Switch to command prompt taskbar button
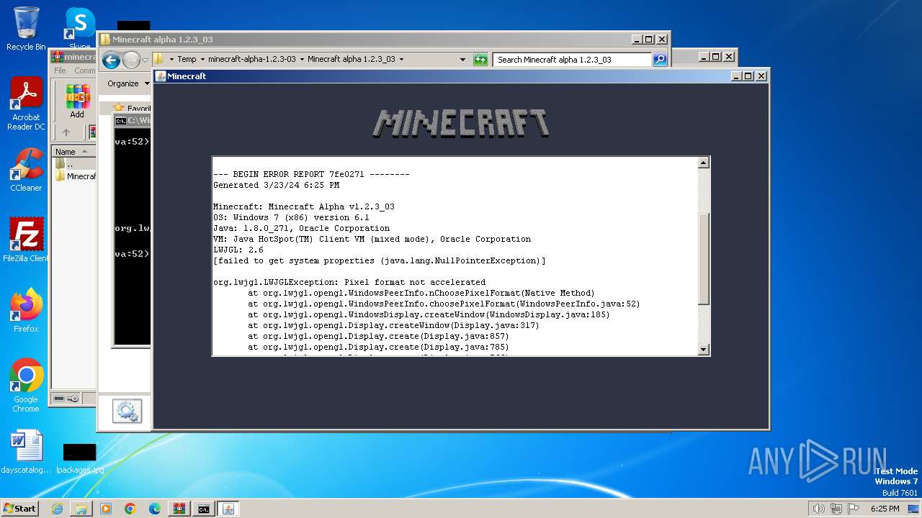Image resolution: width=922 pixels, height=518 pixels. [x=204, y=509]
